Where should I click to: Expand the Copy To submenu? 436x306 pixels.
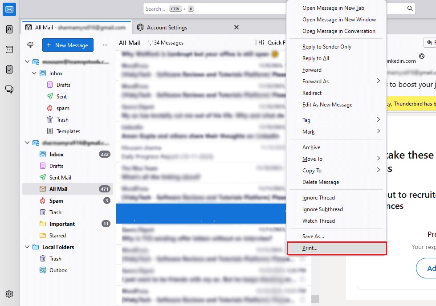coord(336,171)
